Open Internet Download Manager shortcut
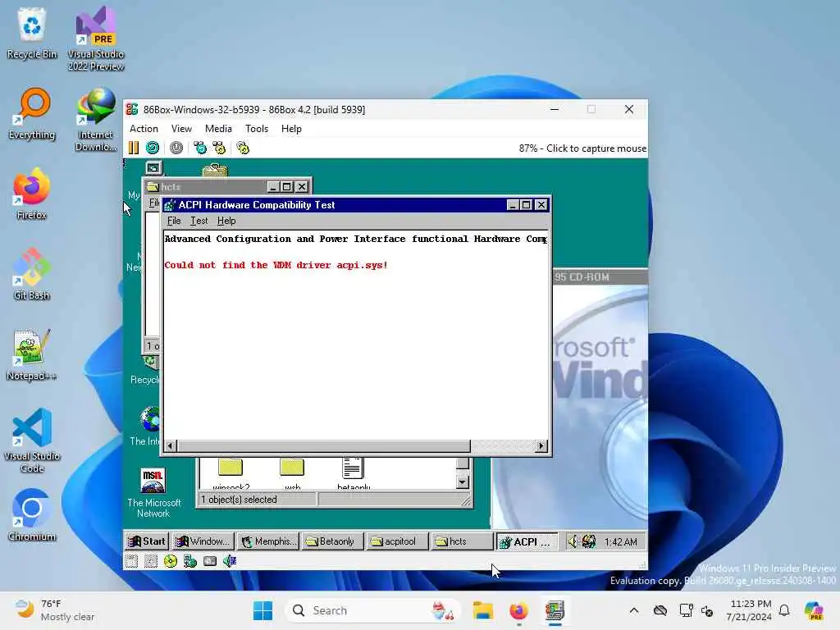The height and width of the screenshot is (630, 840). point(96,120)
